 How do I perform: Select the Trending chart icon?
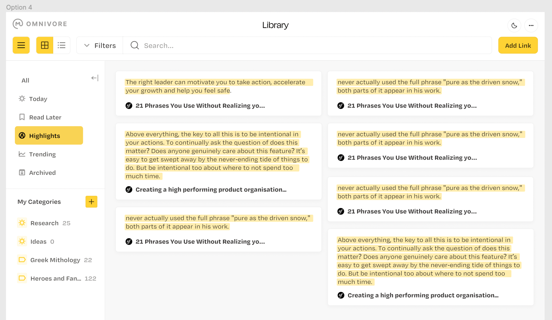pos(22,154)
